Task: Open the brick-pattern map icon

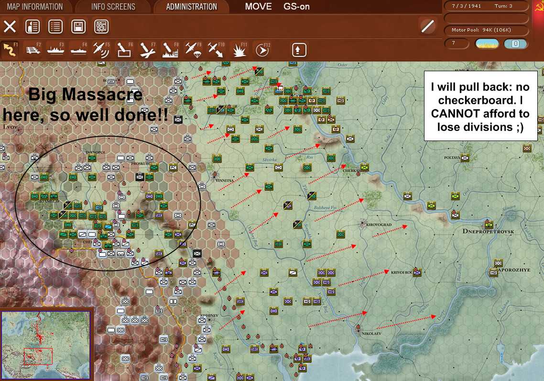Action: 101,26
